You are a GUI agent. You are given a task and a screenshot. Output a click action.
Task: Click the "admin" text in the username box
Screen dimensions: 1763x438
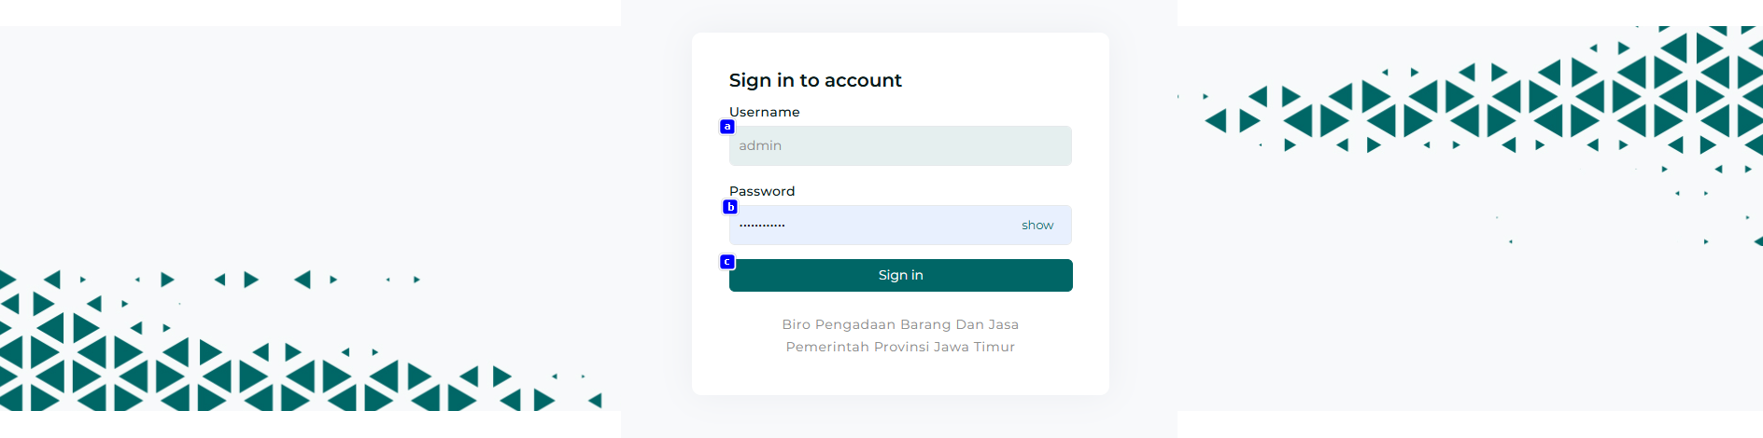click(x=760, y=146)
